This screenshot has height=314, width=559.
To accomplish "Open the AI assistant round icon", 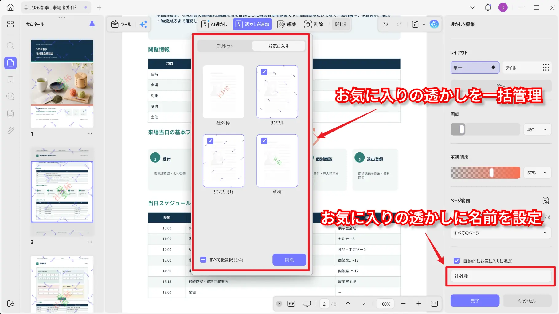I will (434, 24).
